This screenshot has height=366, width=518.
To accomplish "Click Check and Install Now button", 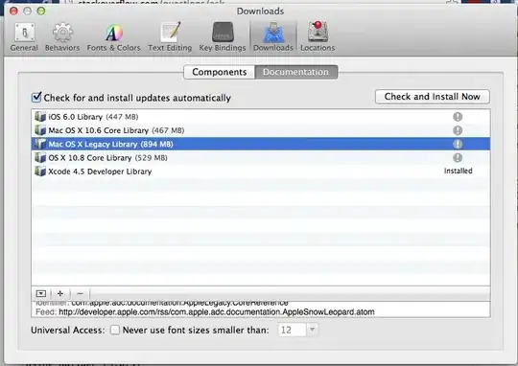I will click(x=433, y=97).
